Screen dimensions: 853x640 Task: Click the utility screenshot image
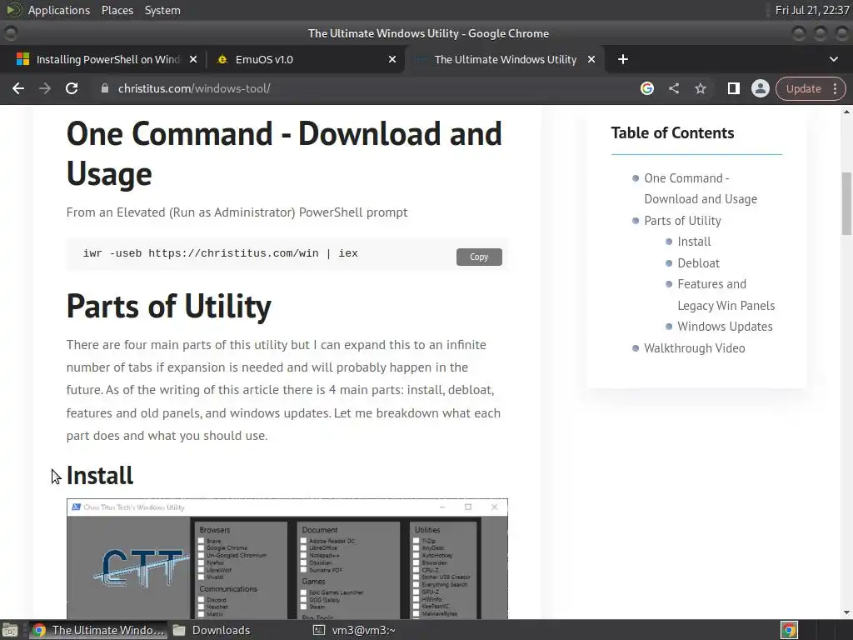pos(287,558)
